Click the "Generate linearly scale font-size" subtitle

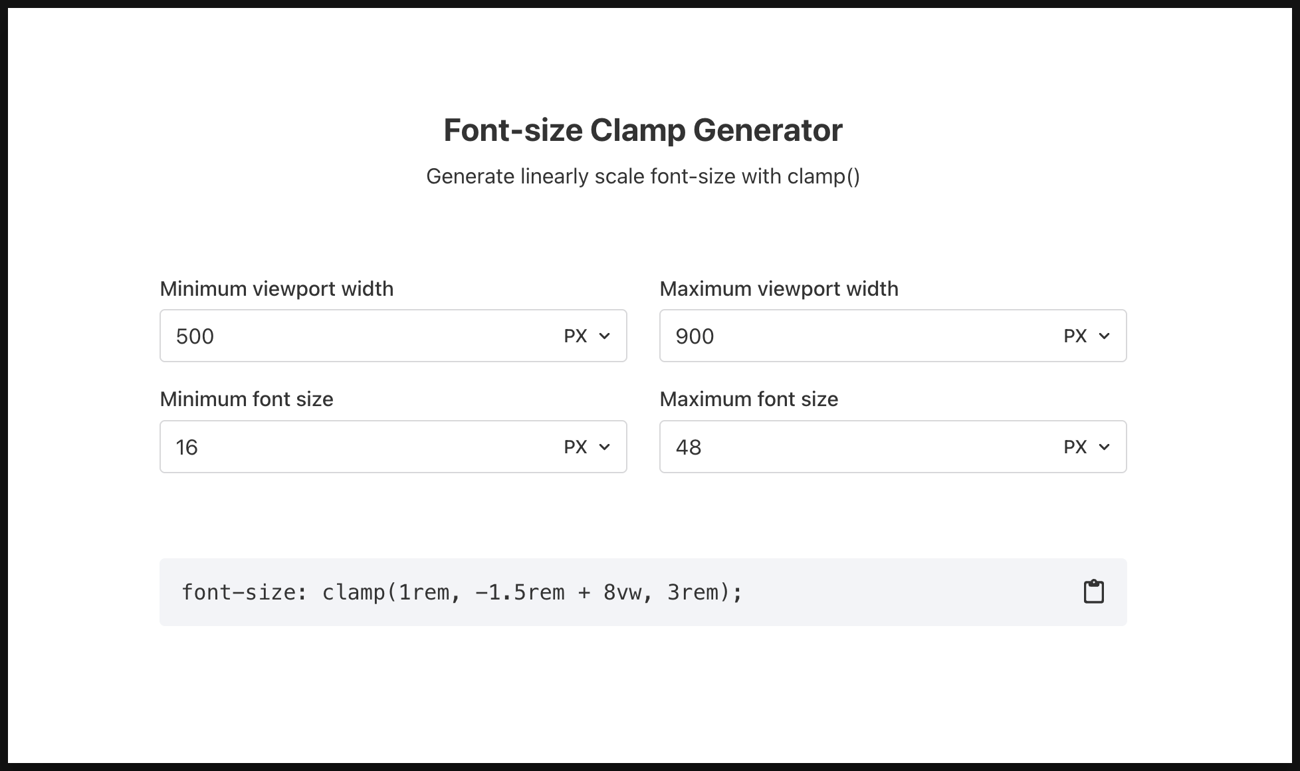tap(643, 177)
